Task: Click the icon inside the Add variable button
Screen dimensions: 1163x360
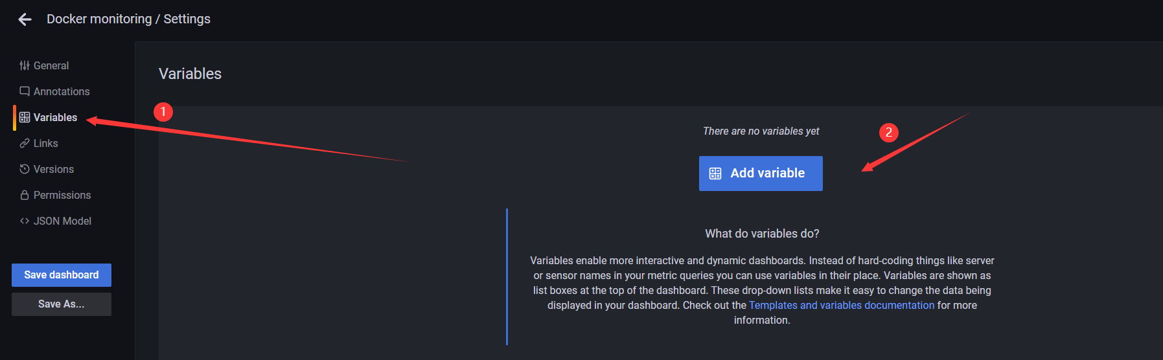Action: (x=715, y=174)
